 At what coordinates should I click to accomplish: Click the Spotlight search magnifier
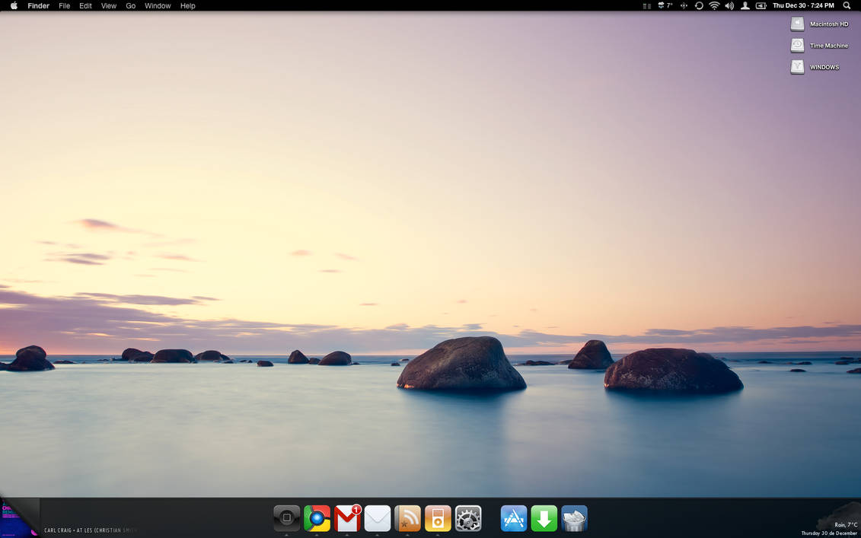[x=847, y=5]
